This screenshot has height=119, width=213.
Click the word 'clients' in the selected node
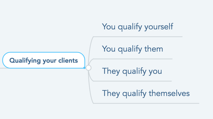coord(68,61)
